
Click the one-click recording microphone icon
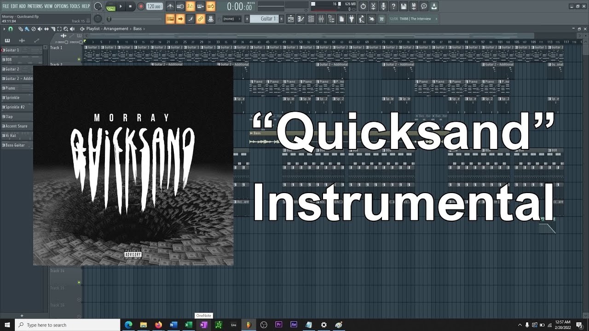pos(383,6)
